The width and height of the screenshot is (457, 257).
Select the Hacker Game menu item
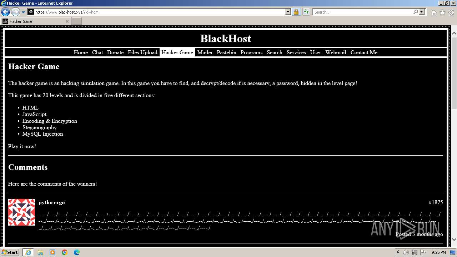[177, 52]
